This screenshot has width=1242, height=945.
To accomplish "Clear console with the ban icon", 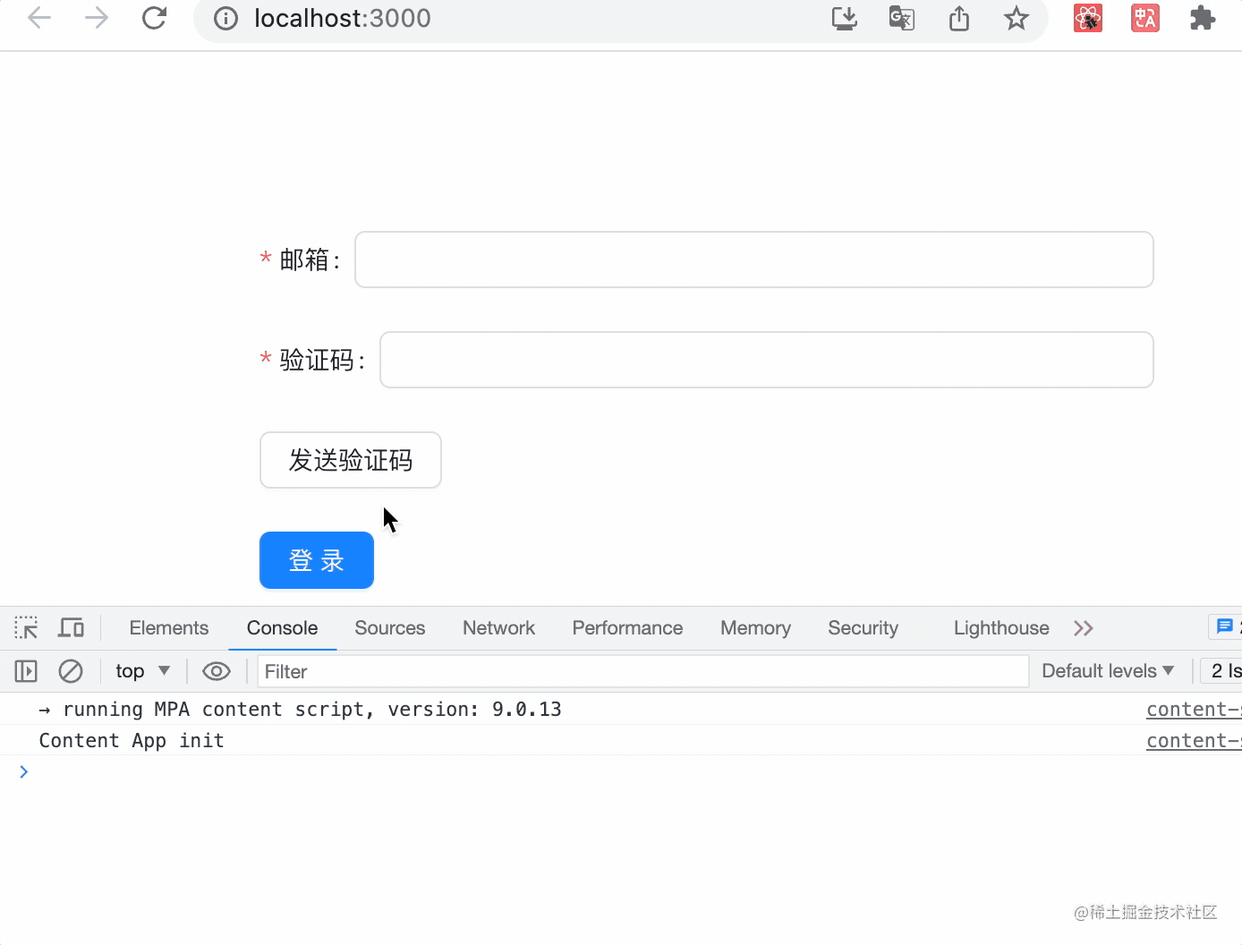I will [x=71, y=671].
